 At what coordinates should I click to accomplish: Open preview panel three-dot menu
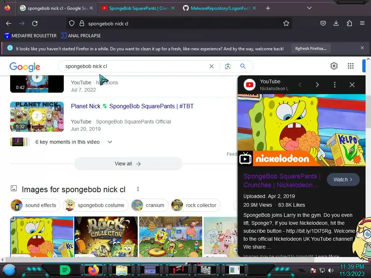334,85
